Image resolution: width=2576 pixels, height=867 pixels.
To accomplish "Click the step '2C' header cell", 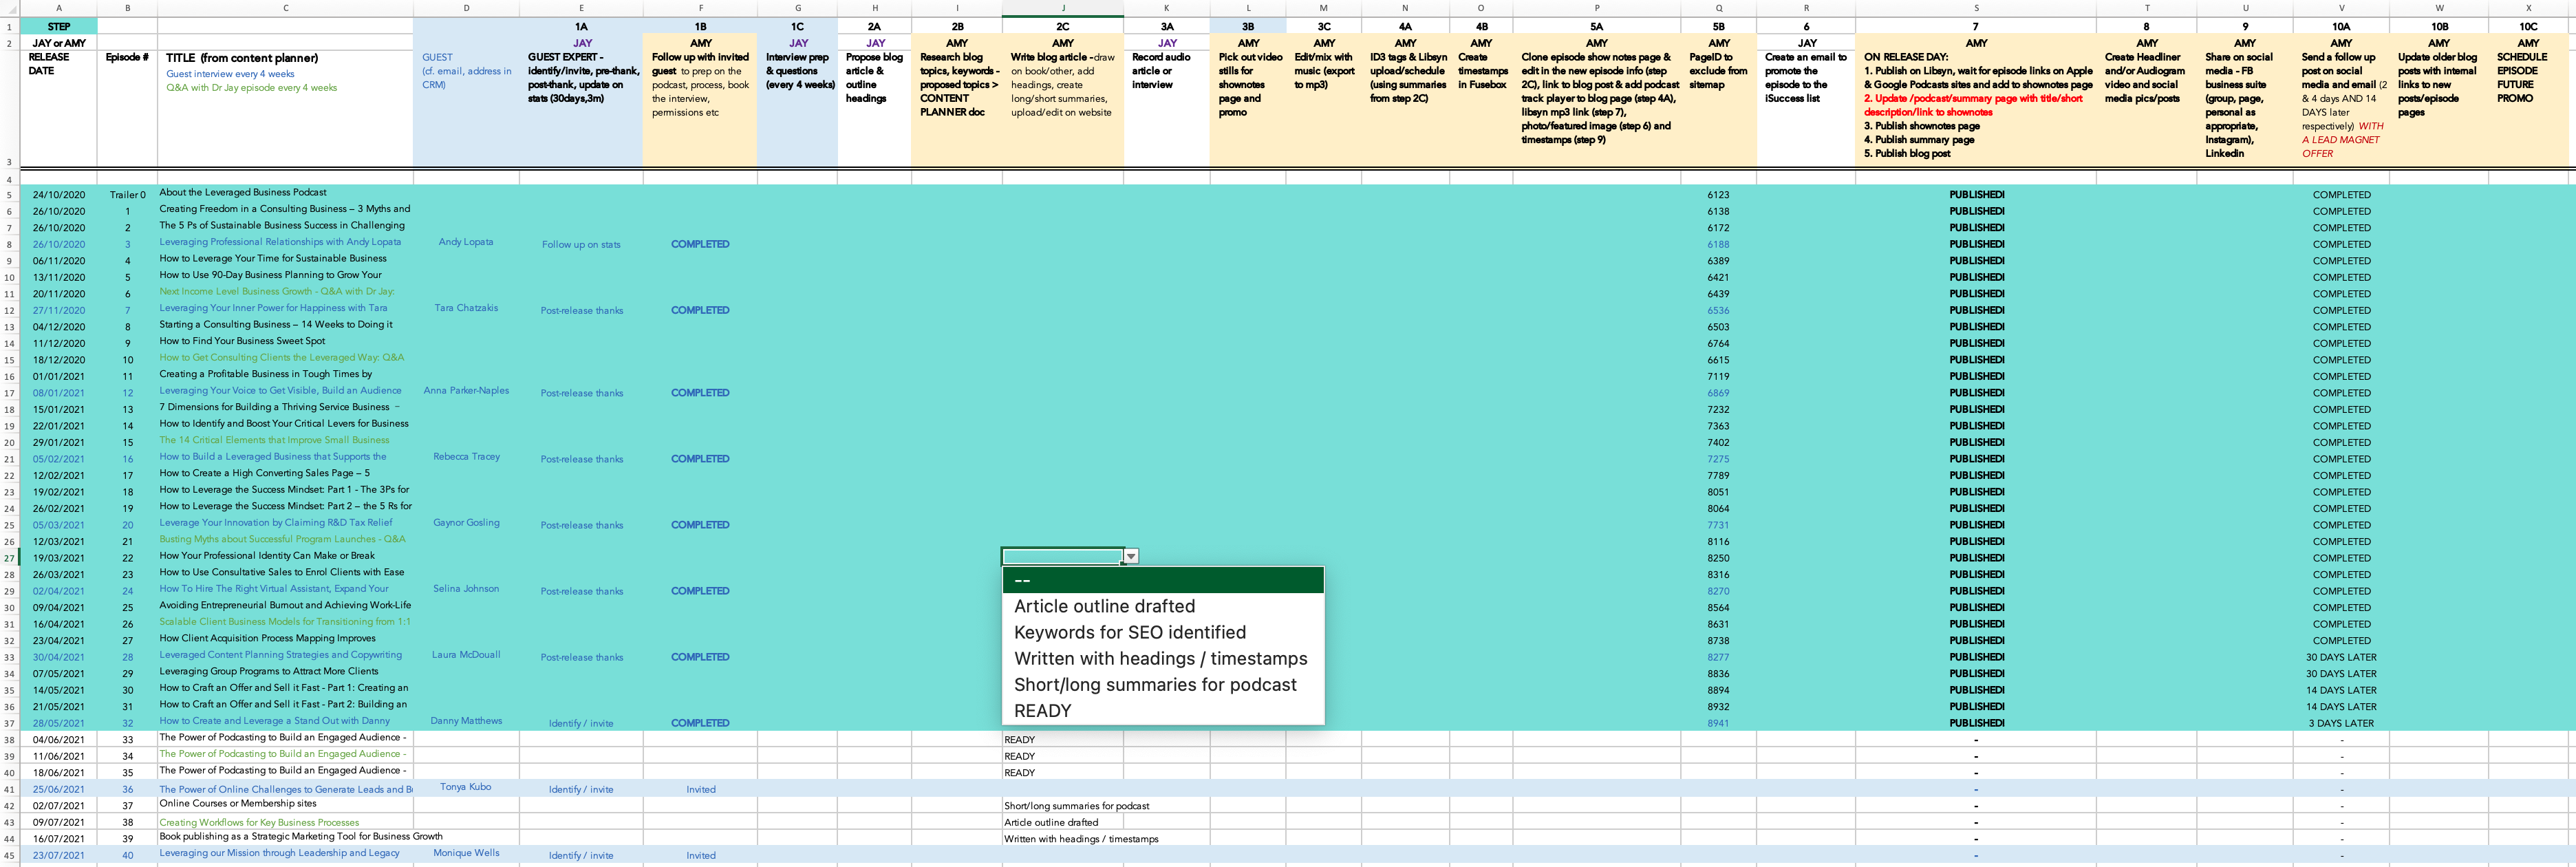I will click(x=1062, y=26).
